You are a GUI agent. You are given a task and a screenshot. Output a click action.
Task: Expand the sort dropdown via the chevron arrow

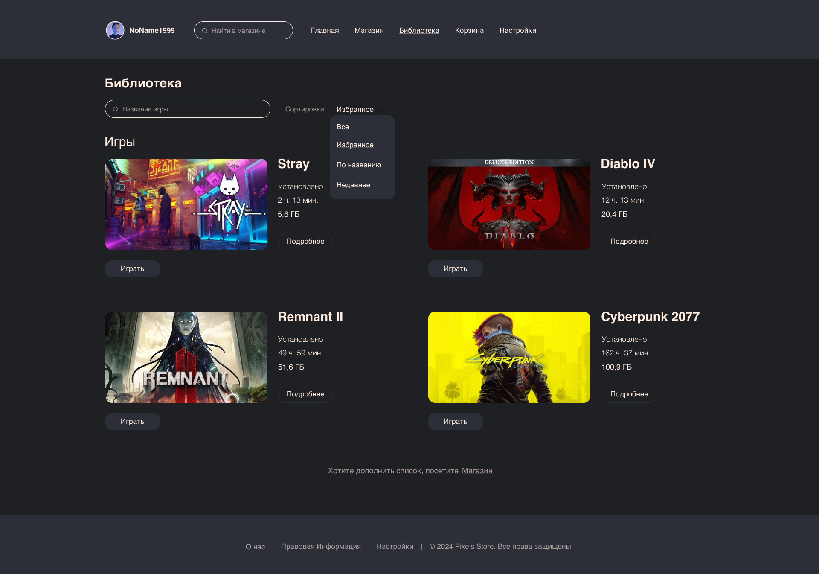pyautogui.click(x=382, y=110)
